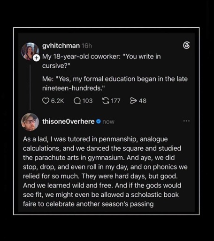Share post with paper plane icon

pos(133,101)
